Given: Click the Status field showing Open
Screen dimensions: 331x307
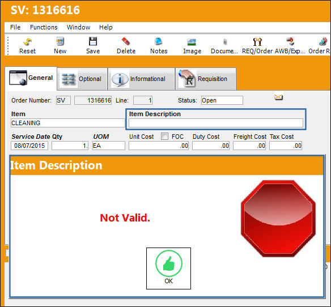Looking at the screenshot, I should point(222,100).
